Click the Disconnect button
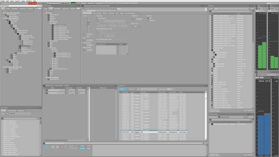 coord(91,3)
